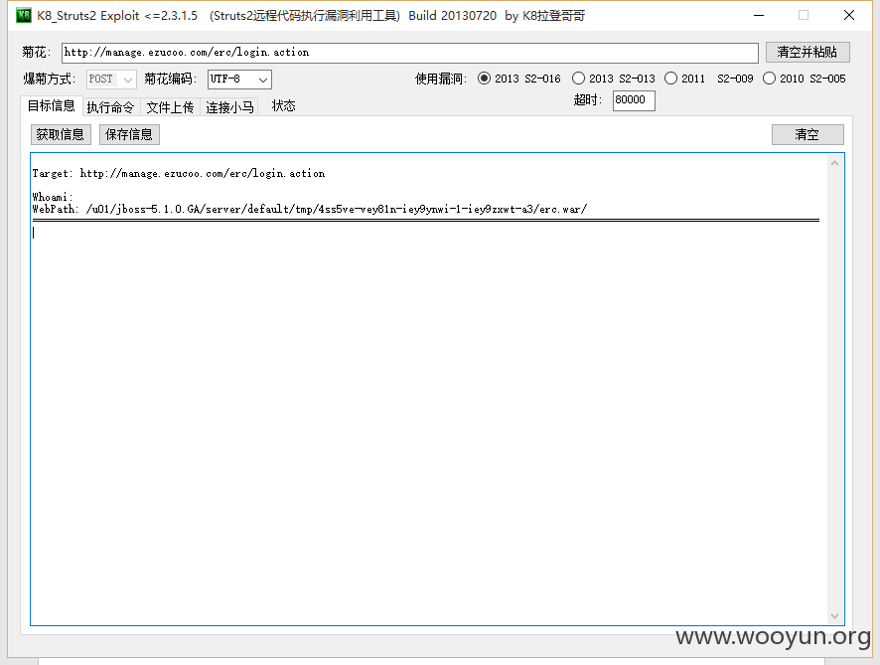Click the 获取信息 button
This screenshot has width=880, height=665.
pyautogui.click(x=61, y=135)
